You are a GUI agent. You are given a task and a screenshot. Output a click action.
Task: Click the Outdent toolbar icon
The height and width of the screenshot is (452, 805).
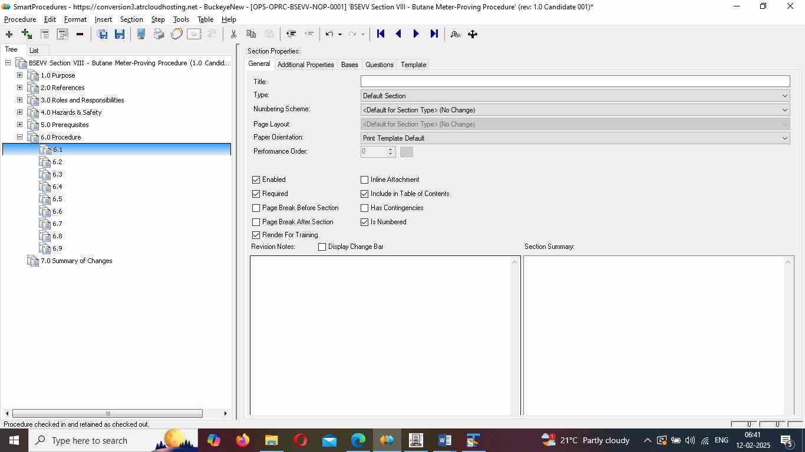(291, 34)
